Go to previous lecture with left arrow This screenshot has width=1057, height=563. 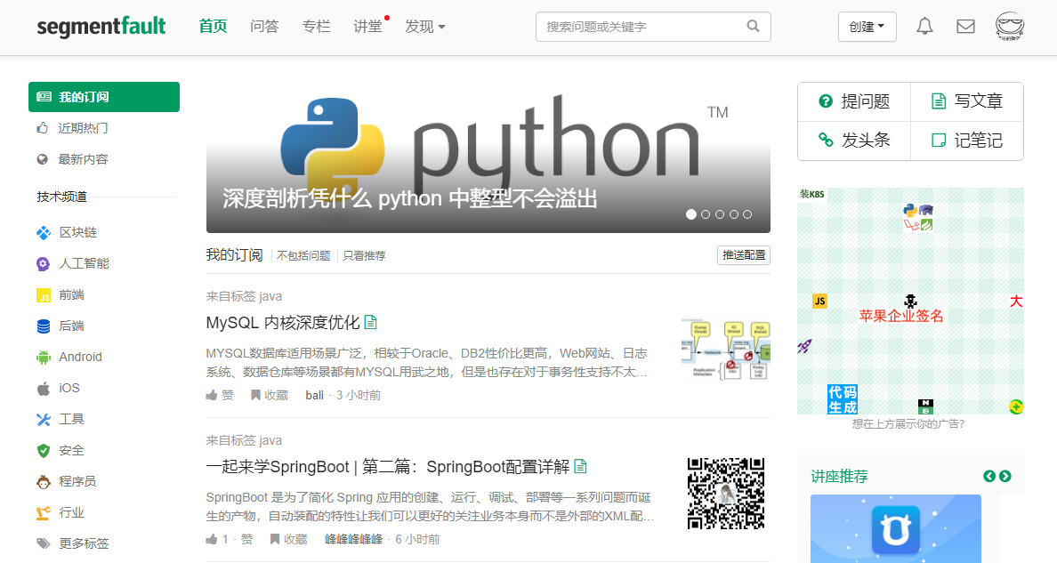[x=988, y=476]
